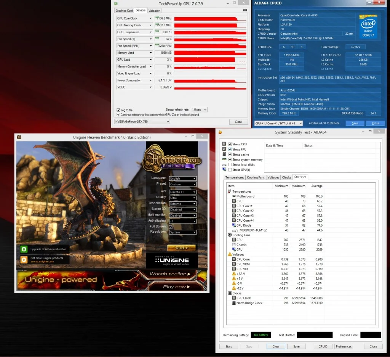Open Cooling Fans tab

click(256, 177)
